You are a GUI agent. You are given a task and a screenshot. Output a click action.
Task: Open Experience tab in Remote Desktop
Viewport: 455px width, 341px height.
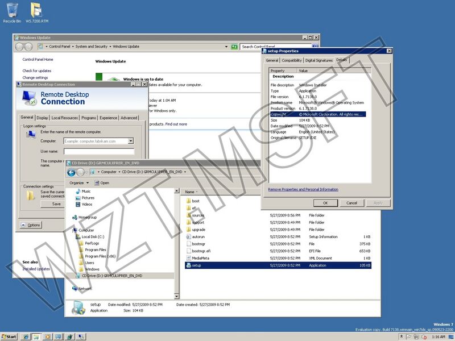(108, 118)
